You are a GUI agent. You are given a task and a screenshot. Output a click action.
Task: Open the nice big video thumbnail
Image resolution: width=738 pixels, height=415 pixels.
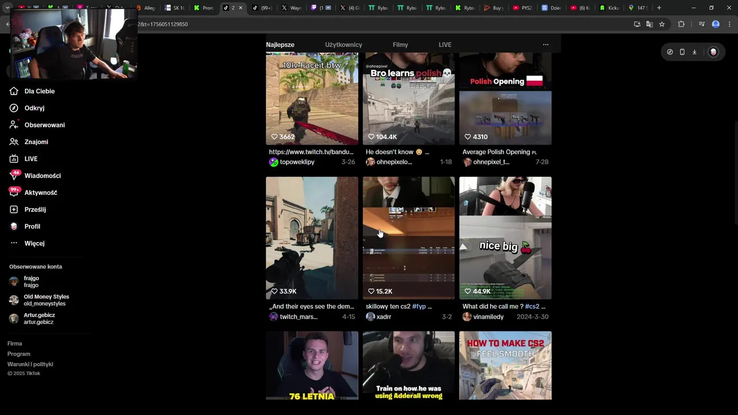(x=506, y=238)
